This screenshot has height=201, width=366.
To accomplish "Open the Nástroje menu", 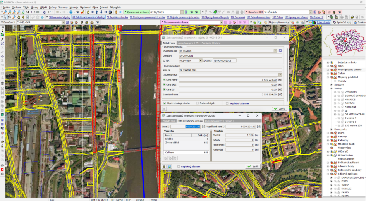I will pyautogui.click(x=73, y=7).
